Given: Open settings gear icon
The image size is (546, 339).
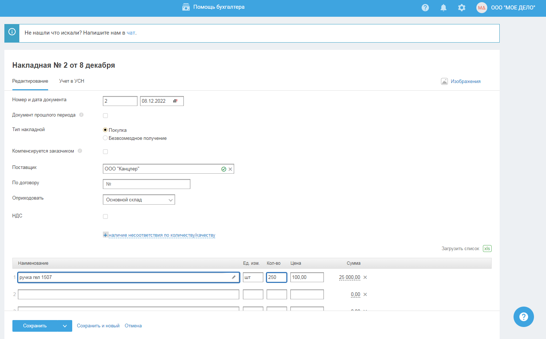Looking at the screenshot, I should (461, 8).
